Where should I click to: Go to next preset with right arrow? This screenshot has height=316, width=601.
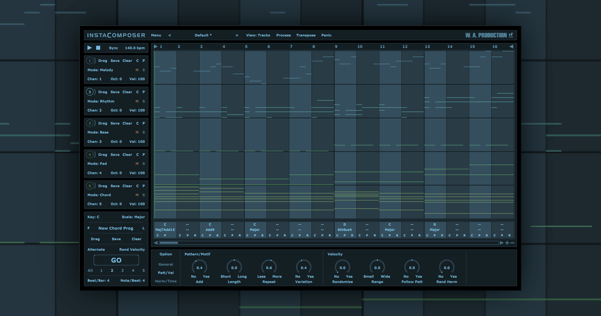pyautogui.click(x=237, y=35)
